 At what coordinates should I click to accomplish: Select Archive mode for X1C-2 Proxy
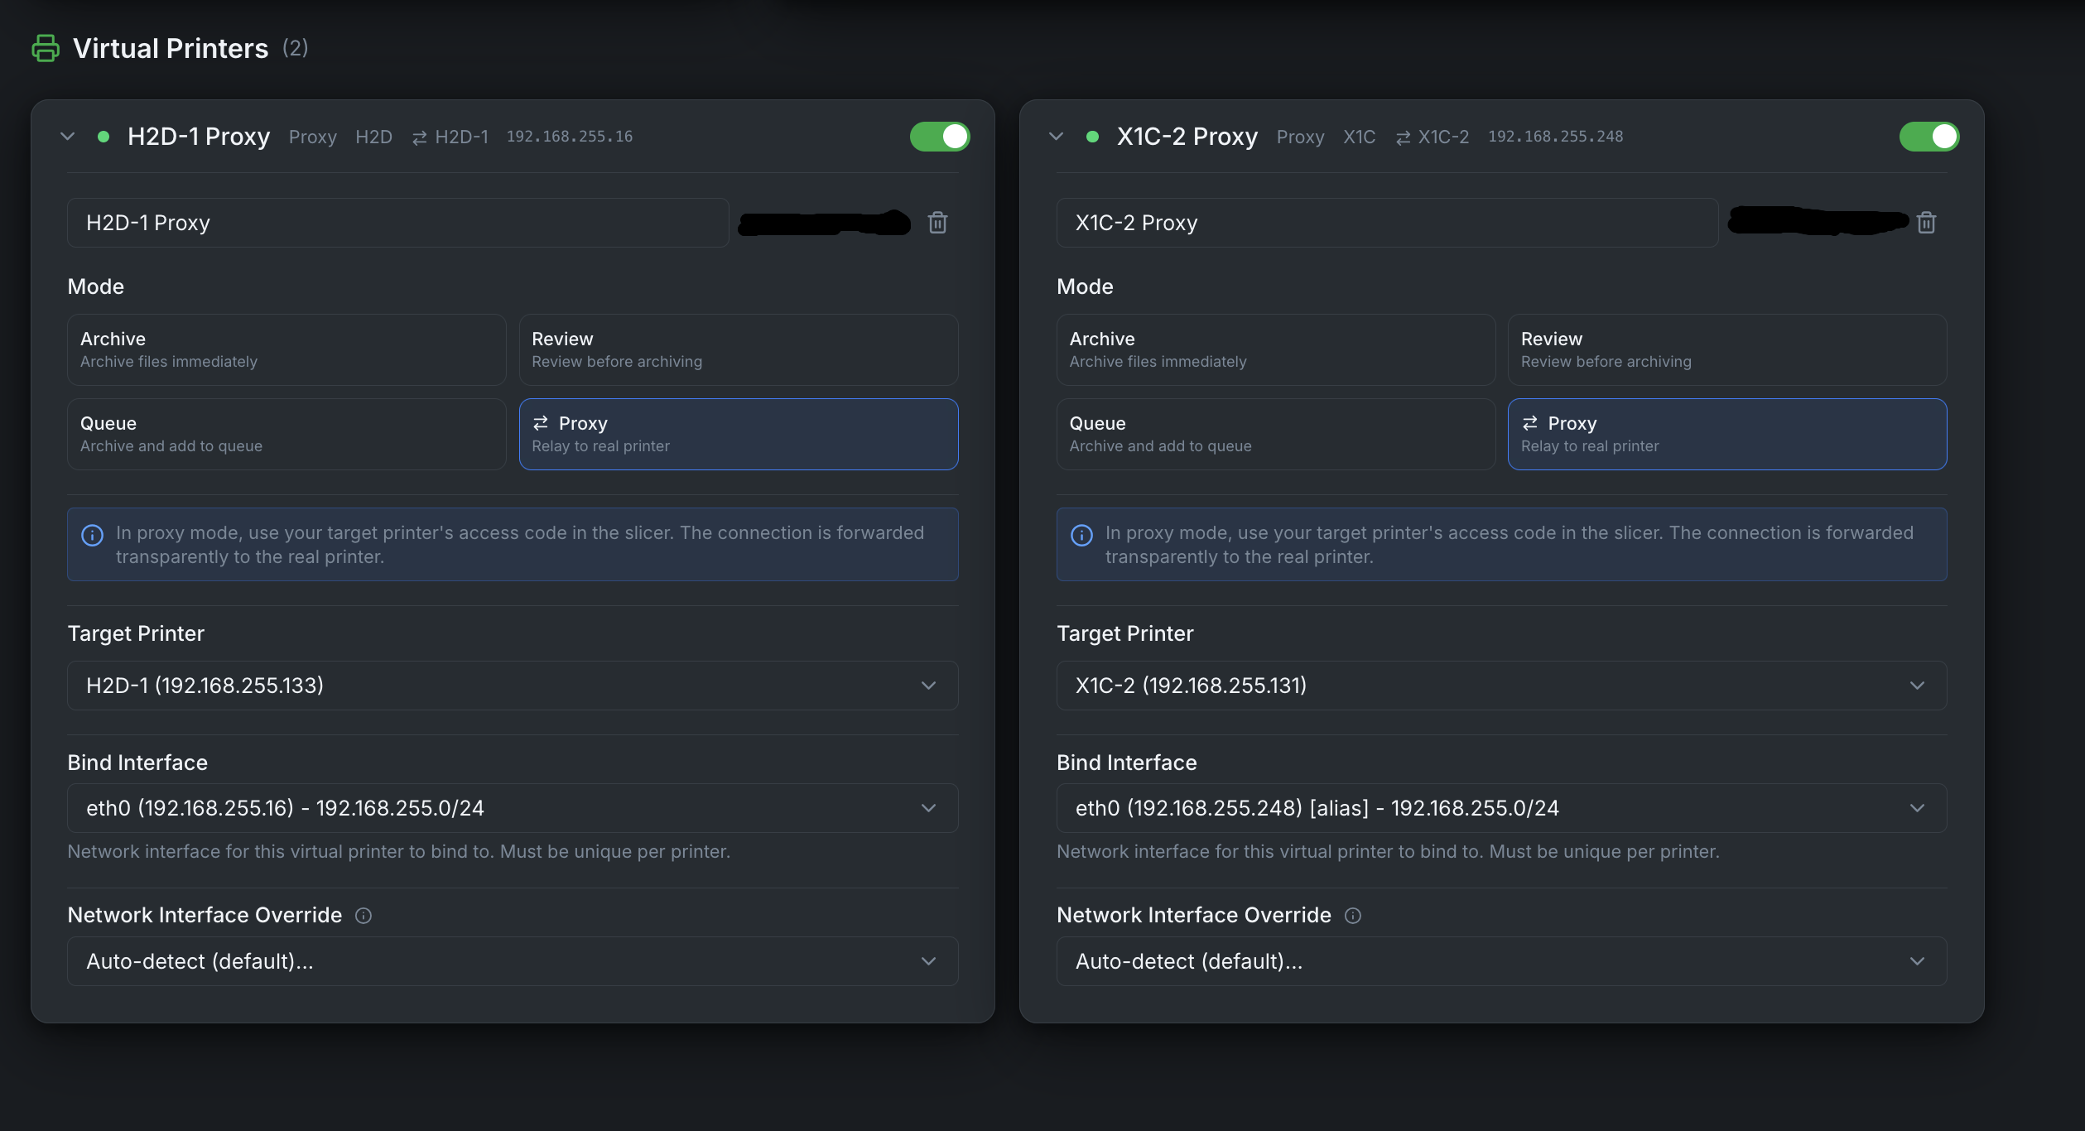tap(1275, 349)
